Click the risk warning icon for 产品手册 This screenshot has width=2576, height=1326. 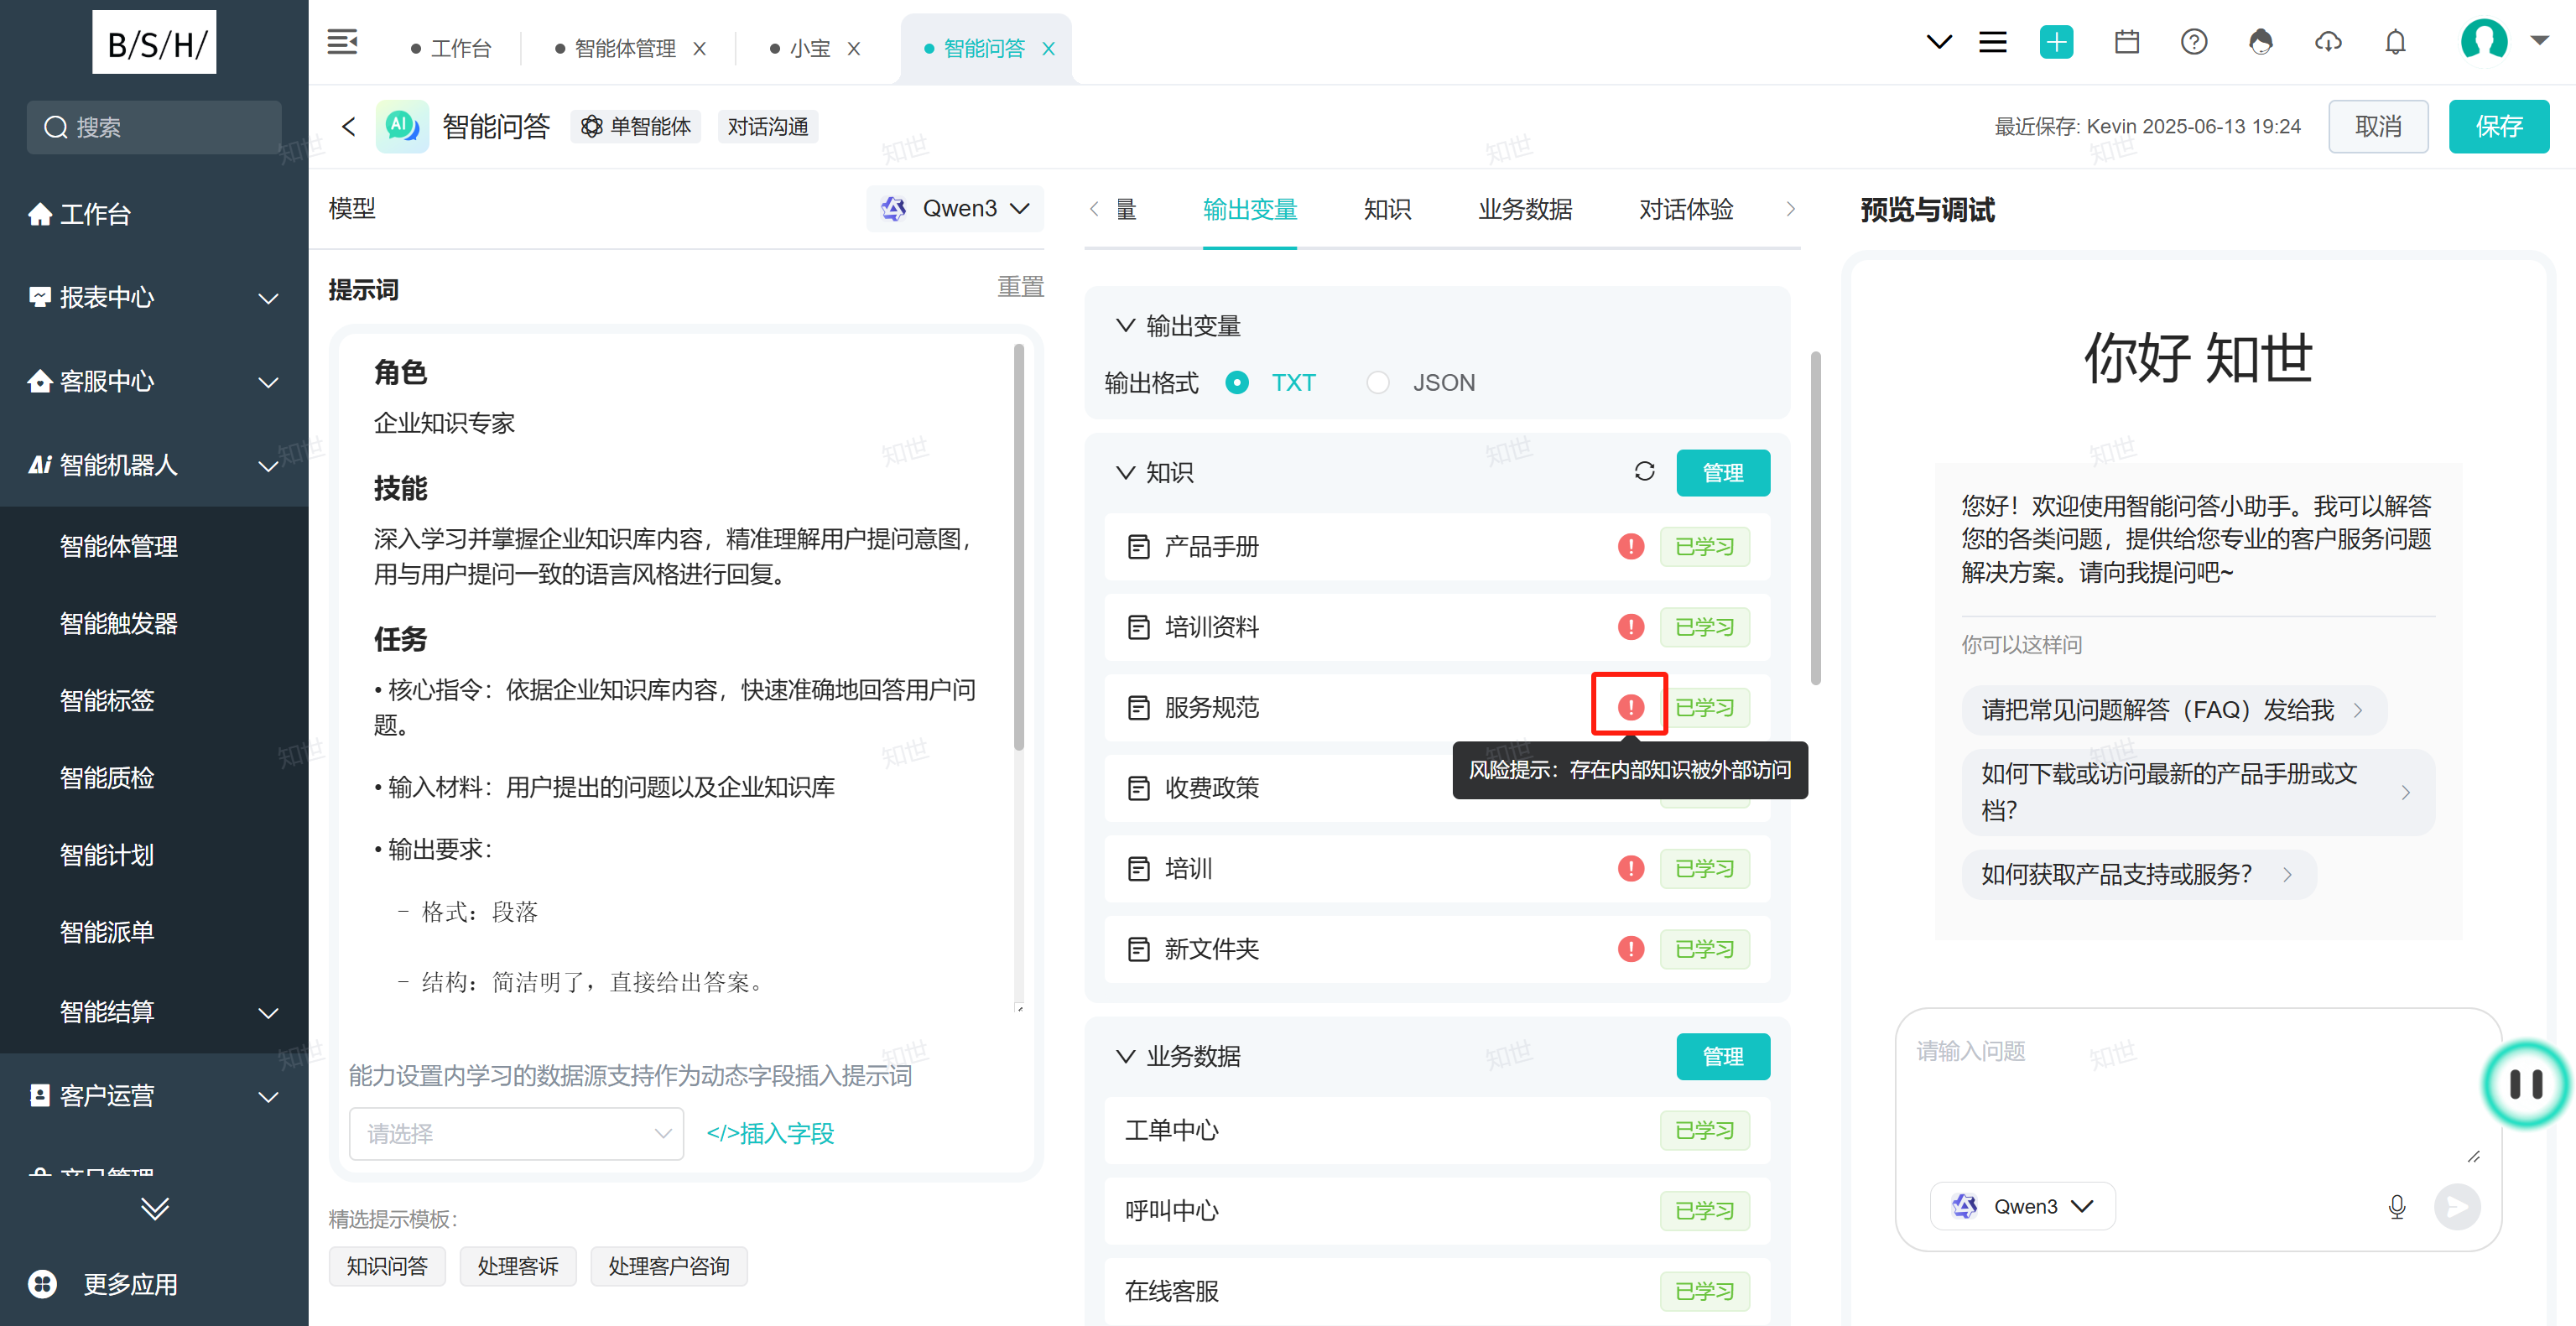tap(1631, 546)
